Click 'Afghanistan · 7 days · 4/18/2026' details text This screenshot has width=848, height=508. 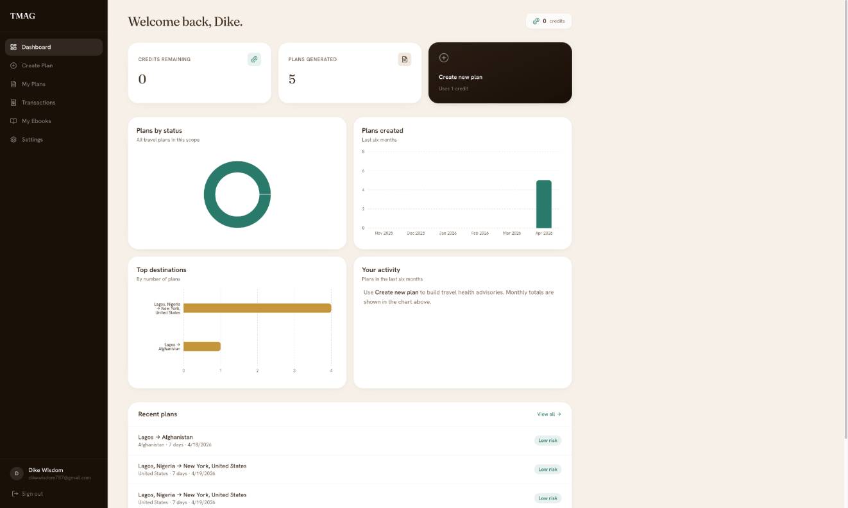tap(174, 444)
